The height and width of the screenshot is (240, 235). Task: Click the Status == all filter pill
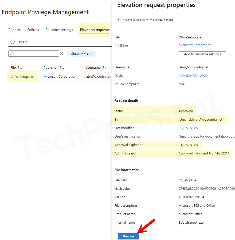click(x=81, y=54)
